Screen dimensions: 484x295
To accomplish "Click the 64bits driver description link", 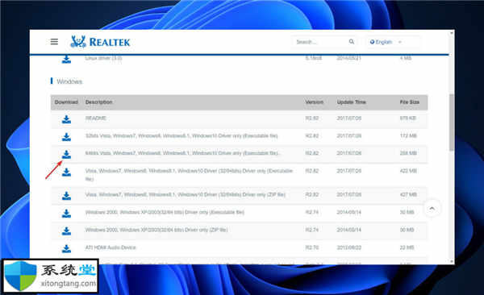I will tap(183, 153).
